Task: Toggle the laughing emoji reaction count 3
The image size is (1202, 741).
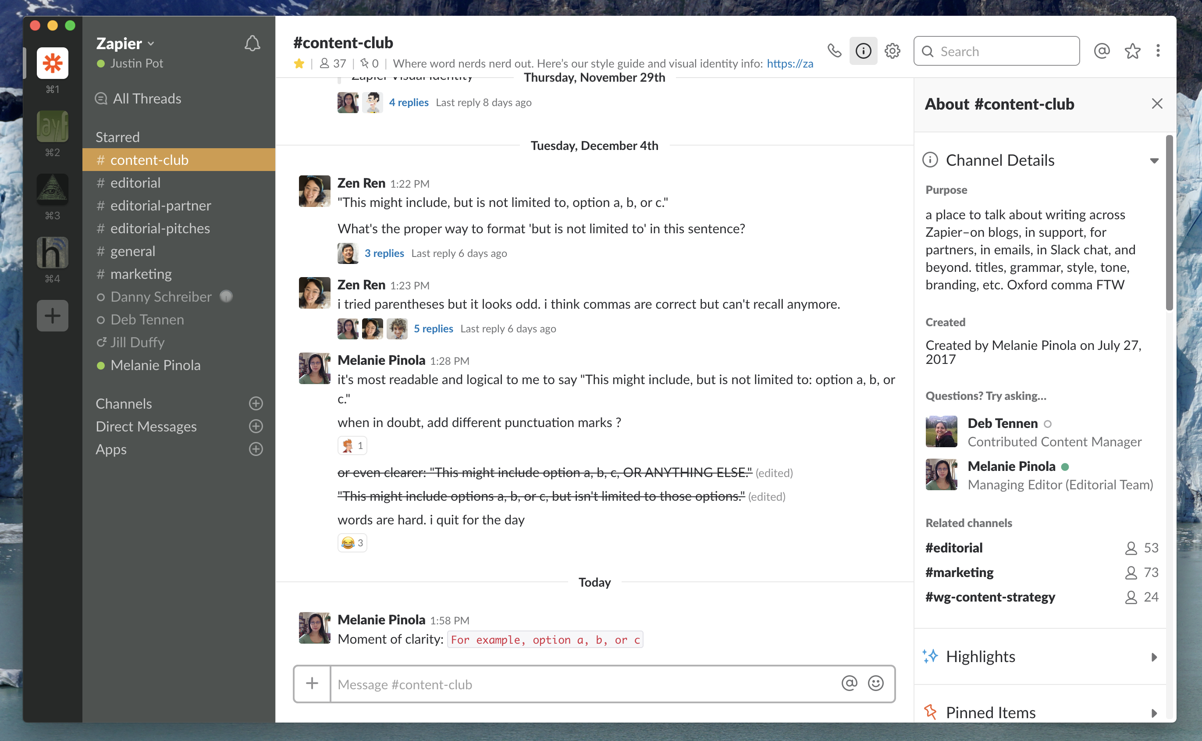Action: (x=352, y=542)
